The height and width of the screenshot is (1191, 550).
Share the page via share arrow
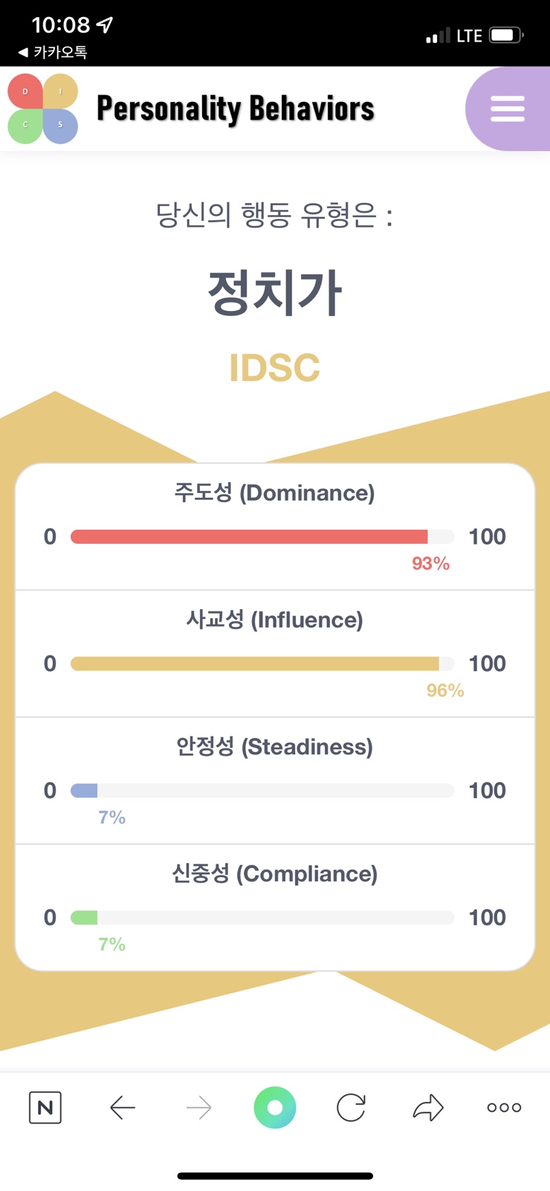(428, 1108)
